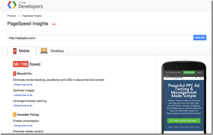Switch to the Desktop tab

click(52, 51)
